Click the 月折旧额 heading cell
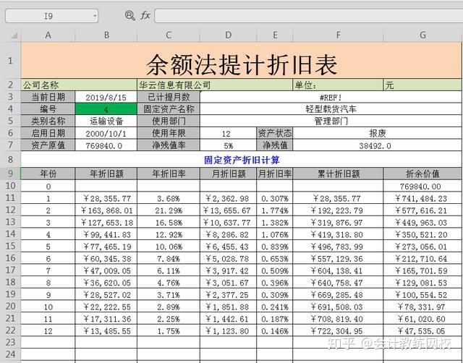 229,174
